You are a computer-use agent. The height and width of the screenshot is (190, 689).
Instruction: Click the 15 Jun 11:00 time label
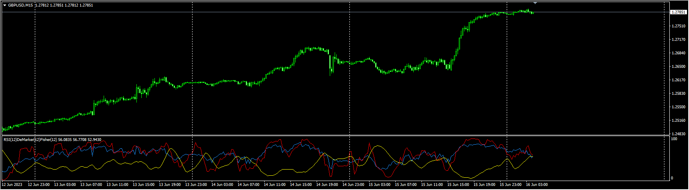tap(432, 185)
